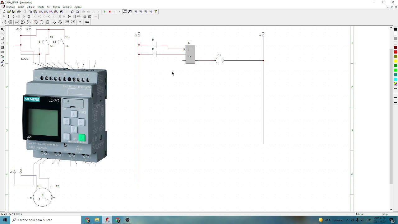Cut selection with the scissors icon

25,12
